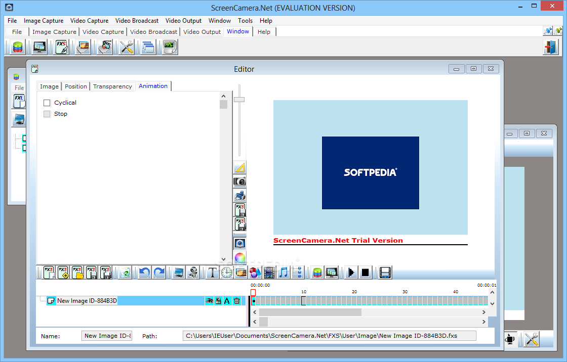Undo the last action with blue arrow
This screenshot has width=567, height=362.
pos(144,273)
